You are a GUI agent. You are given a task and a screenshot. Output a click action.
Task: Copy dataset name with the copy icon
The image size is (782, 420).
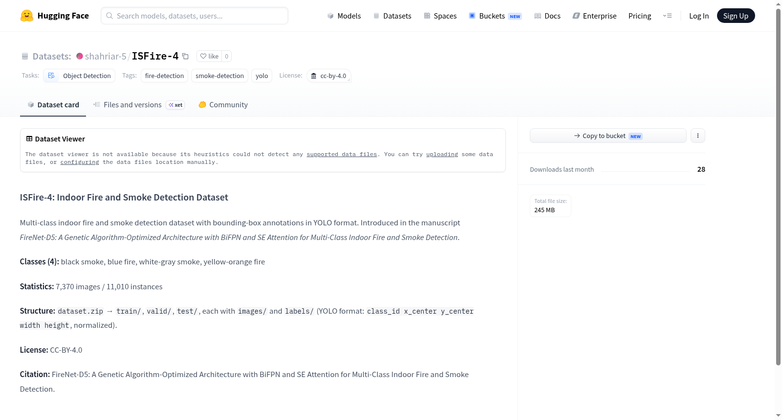click(x=185, y=56)
